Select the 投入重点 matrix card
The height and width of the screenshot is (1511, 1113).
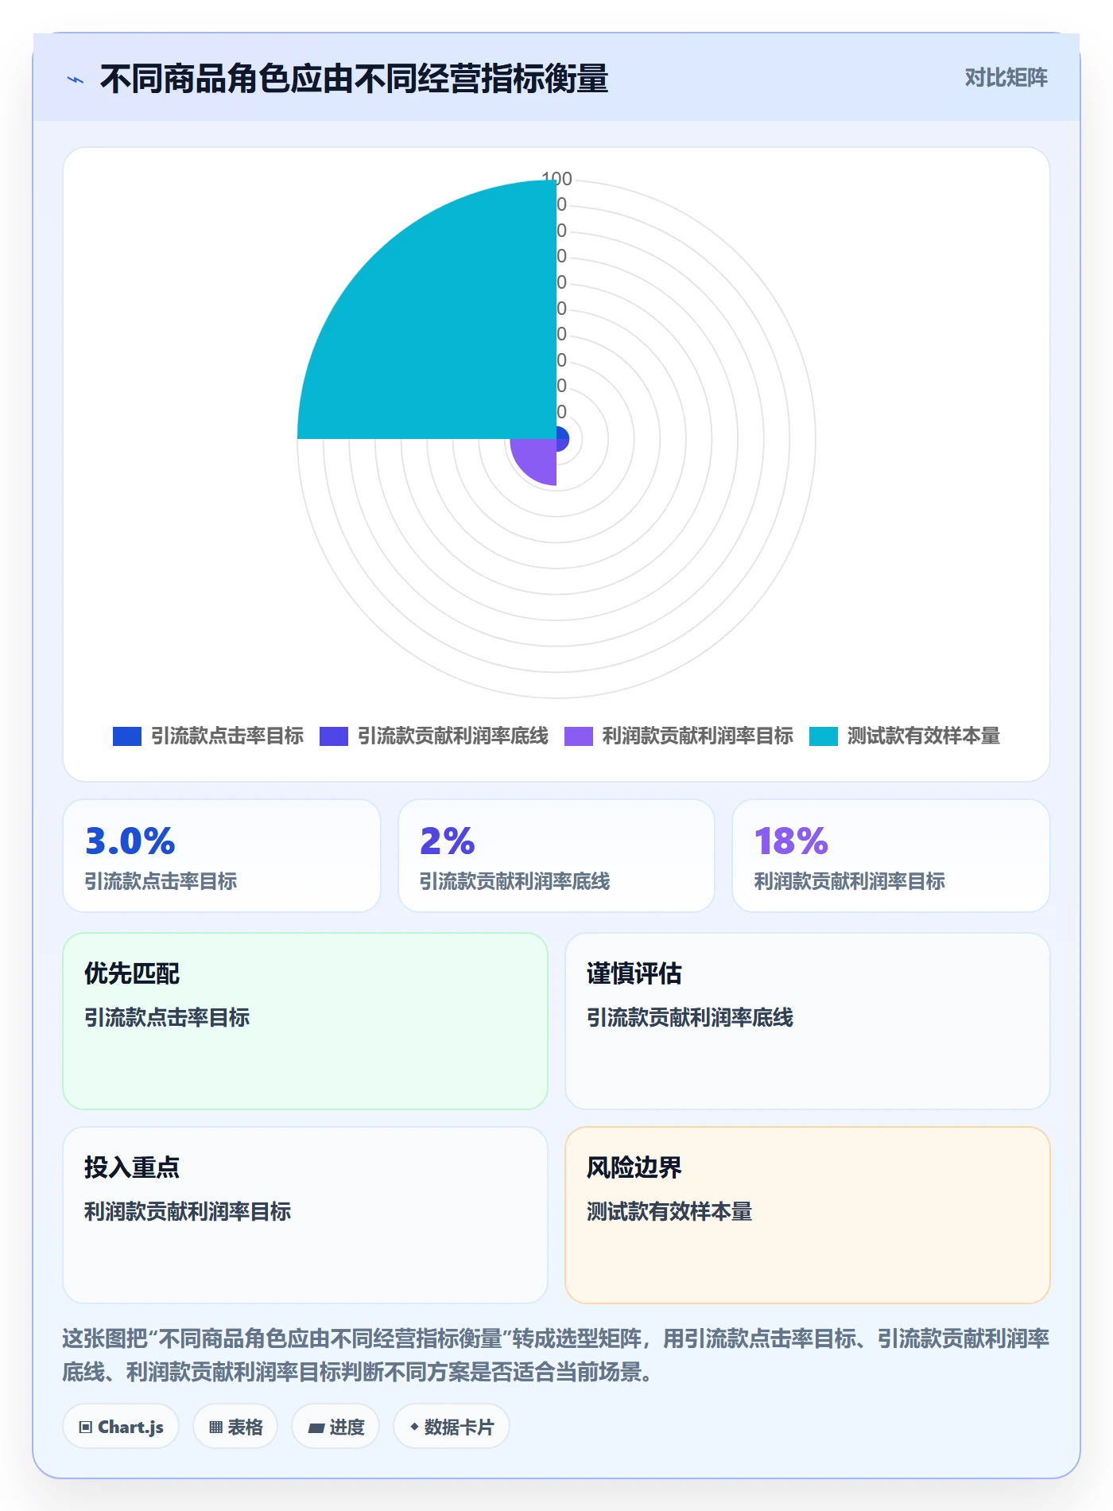point(305,1215)
